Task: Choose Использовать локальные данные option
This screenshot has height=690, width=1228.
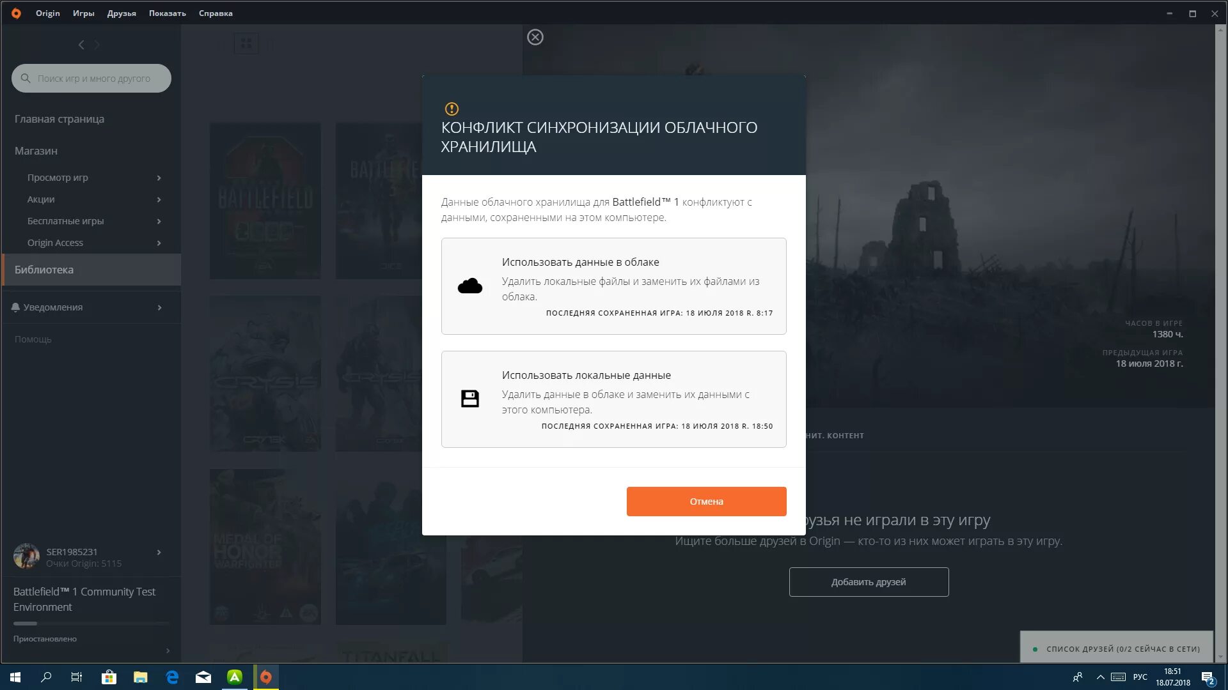Action: pos(613,399)
